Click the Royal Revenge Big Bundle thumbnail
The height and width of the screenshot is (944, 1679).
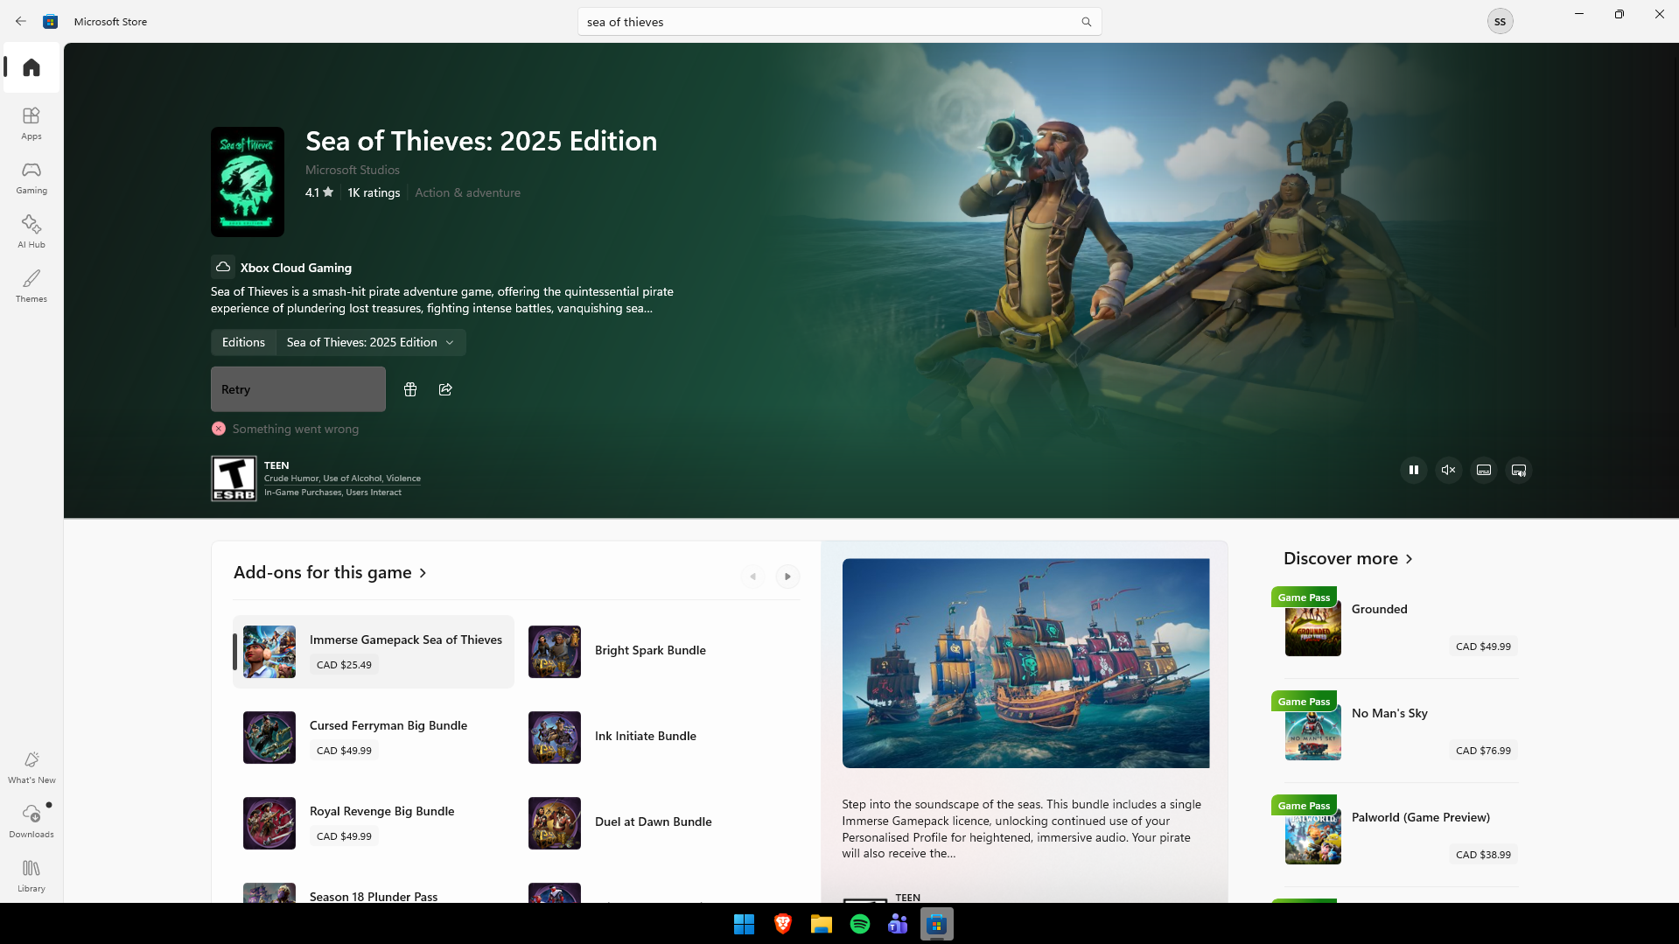point(269,823)
